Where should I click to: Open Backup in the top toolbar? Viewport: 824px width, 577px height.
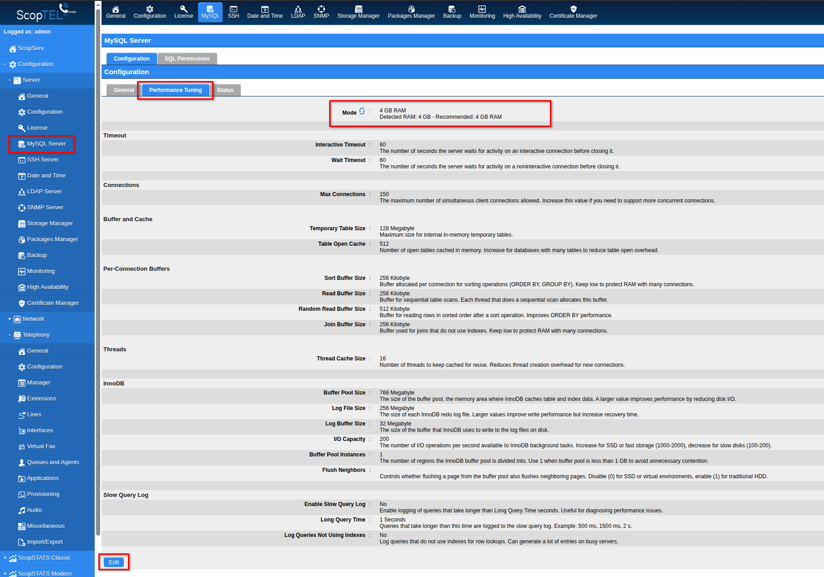pos(452,12)
